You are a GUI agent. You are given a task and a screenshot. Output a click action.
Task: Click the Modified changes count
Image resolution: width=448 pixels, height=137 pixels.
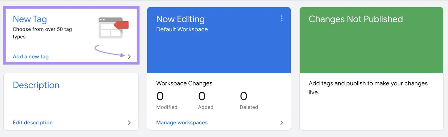pyautogui.click(x=160, y=96)
